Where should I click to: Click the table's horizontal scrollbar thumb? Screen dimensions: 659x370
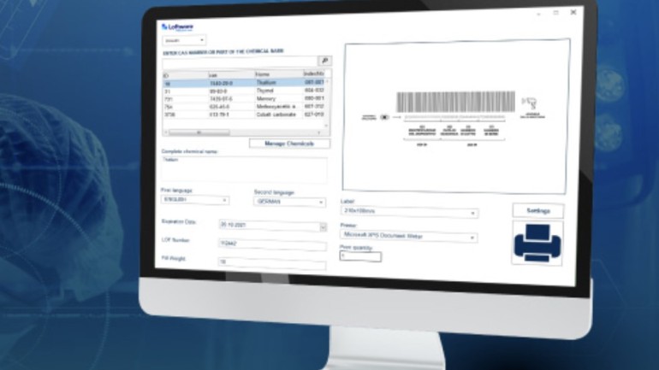coord(199,132)
